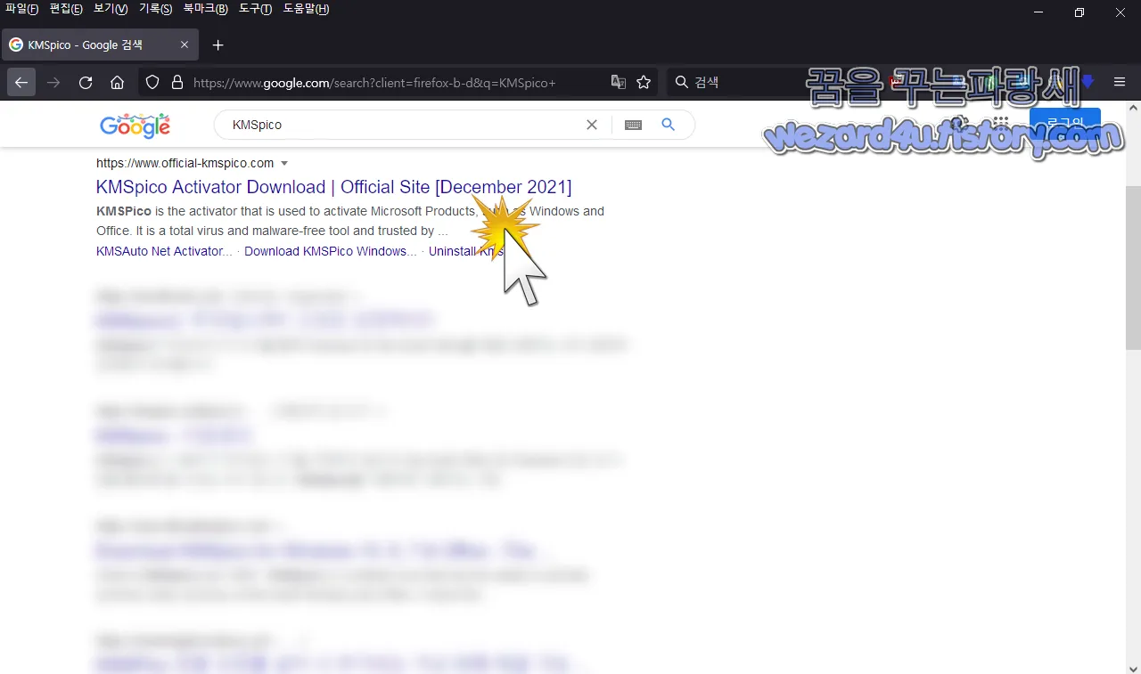Image resolution: width=1141 pixels, height=674 pixels.
Task: Close the KMSpico Google search tab
Action: [x=185, y=45]
